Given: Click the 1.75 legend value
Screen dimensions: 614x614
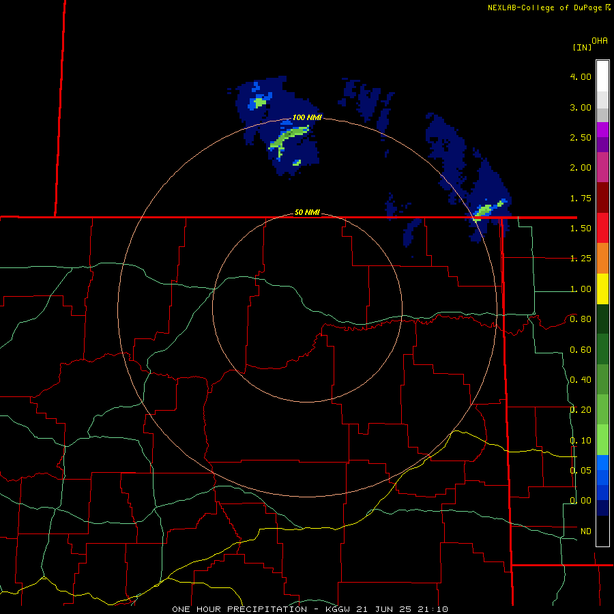Looking at the screenshot, I should [581, 198].
